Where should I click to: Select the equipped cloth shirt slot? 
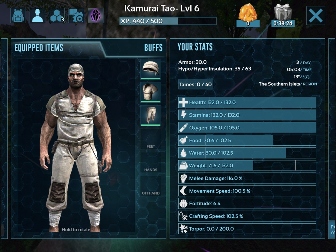(x=151, y=92)
